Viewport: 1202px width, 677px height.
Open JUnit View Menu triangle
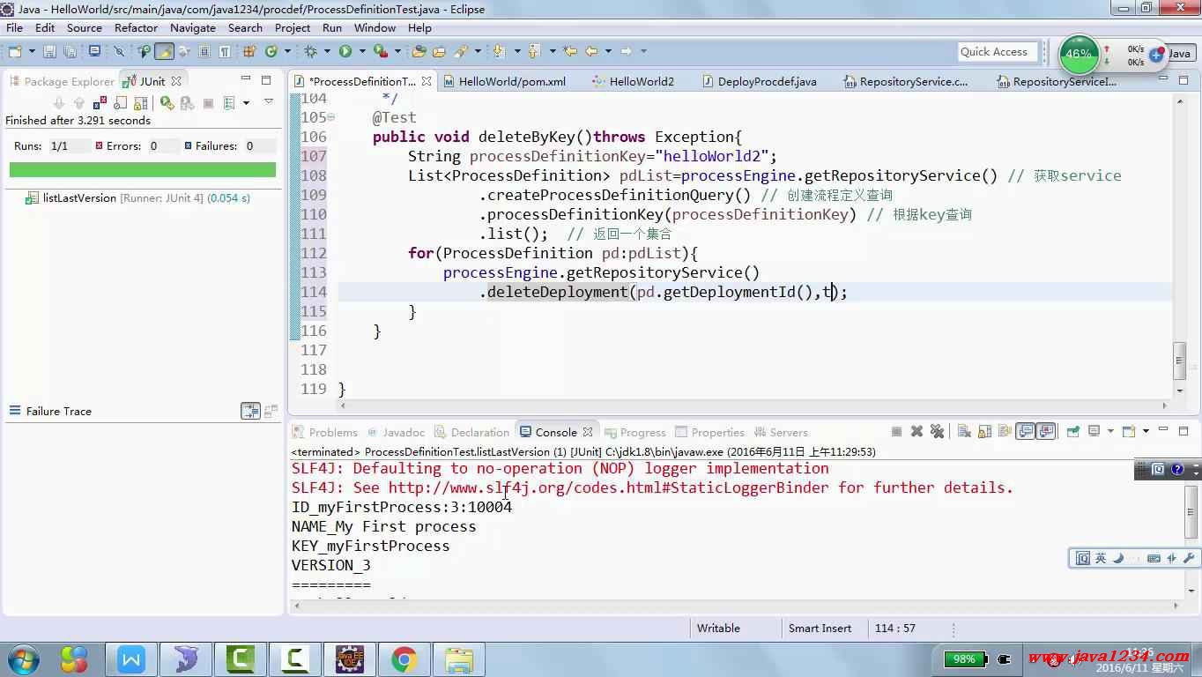click(x=269, y=101)
